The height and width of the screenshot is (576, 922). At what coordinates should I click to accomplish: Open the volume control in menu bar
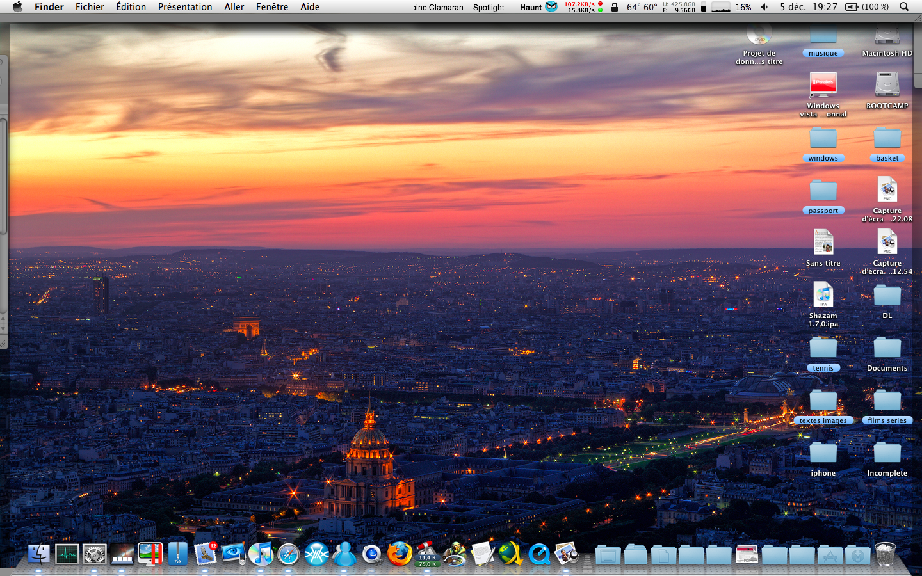(x=764, y=7)
